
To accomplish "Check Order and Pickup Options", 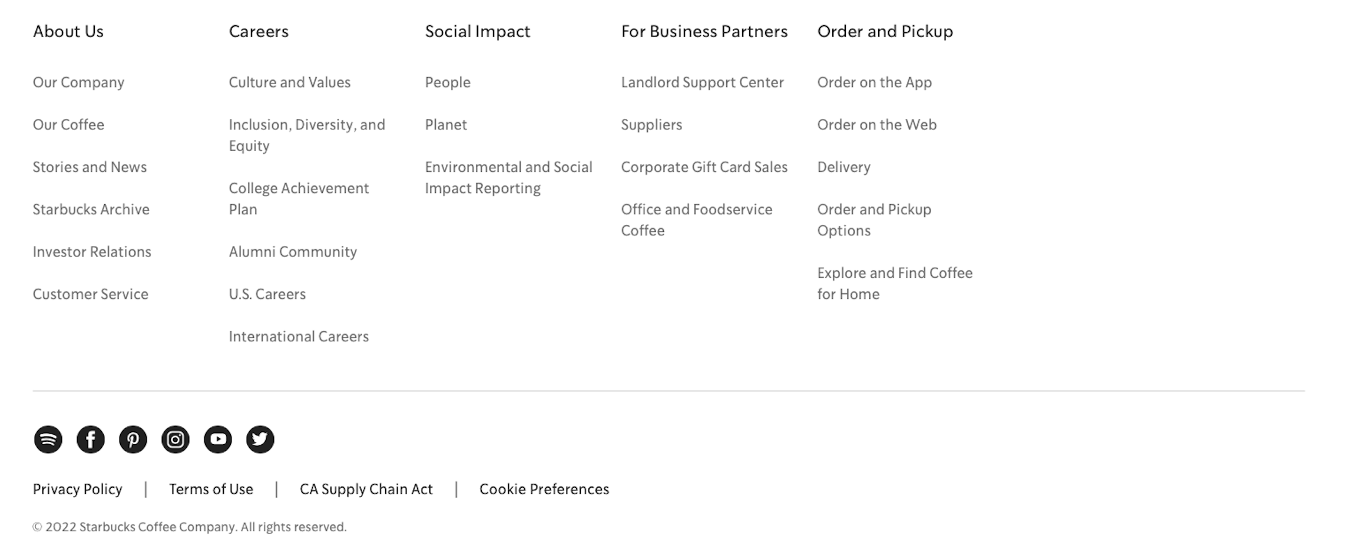I will coord(874,220).
